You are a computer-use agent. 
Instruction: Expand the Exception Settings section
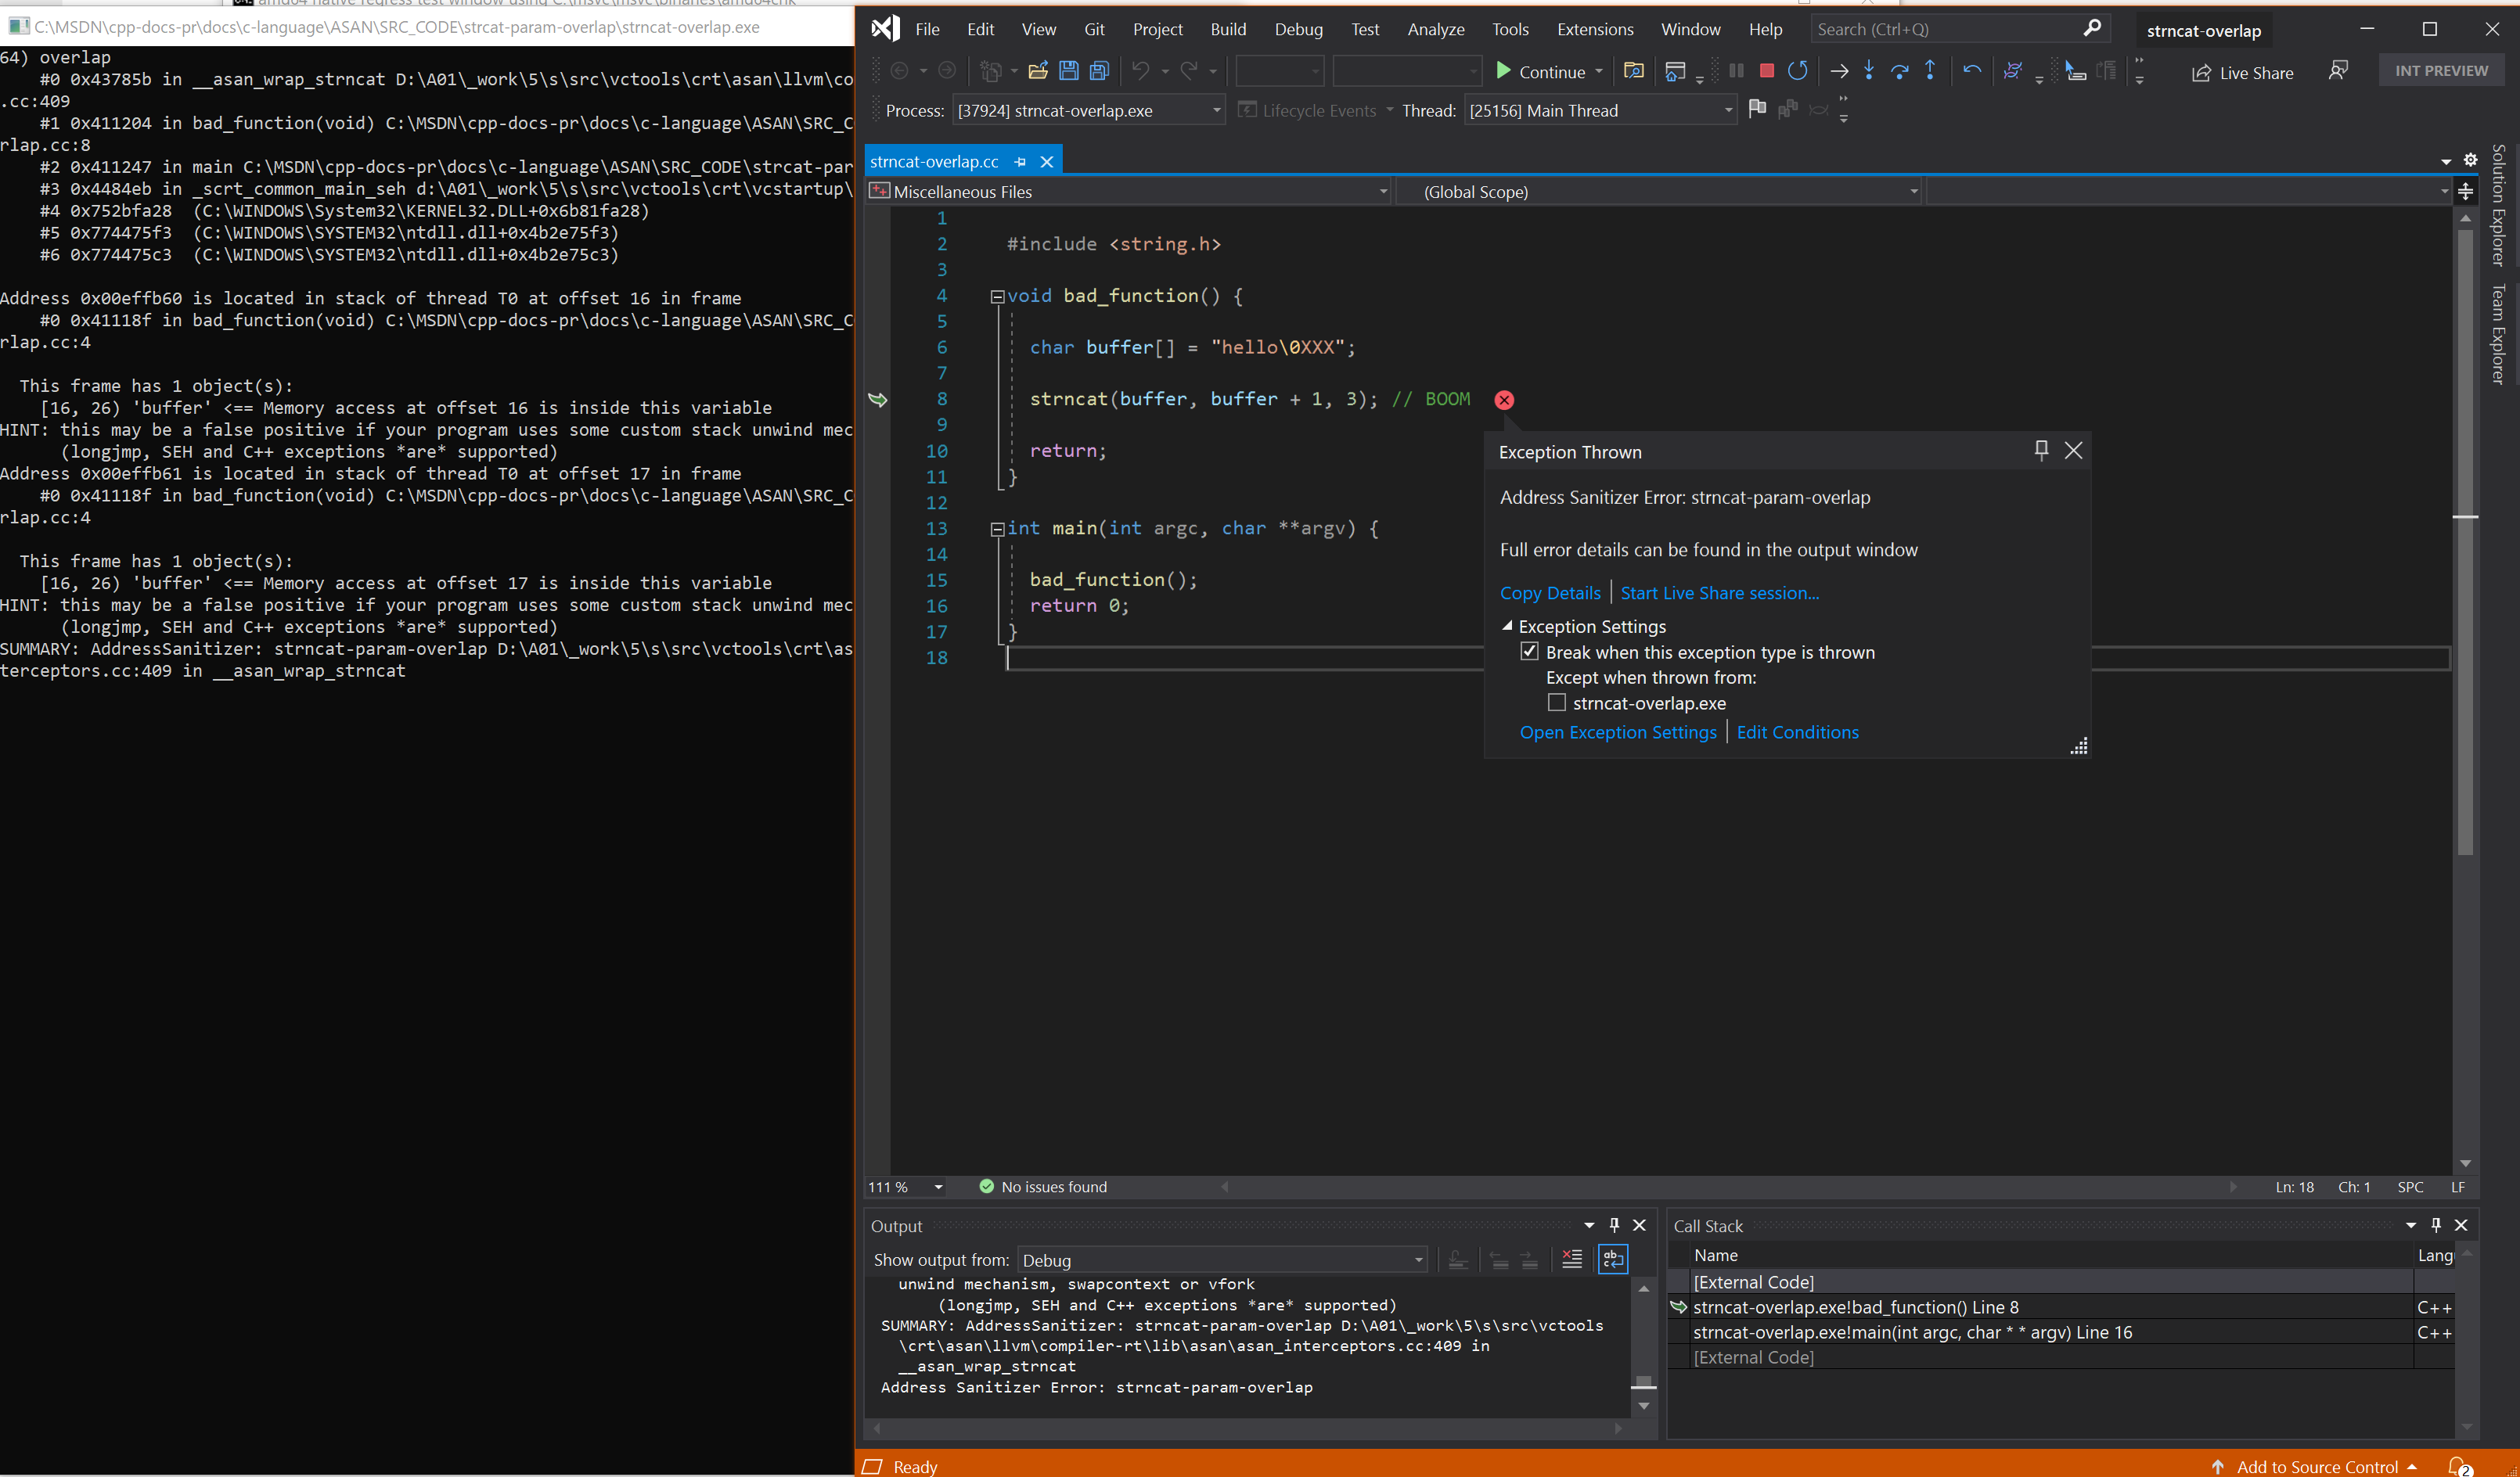click(x=1507, y=626)
